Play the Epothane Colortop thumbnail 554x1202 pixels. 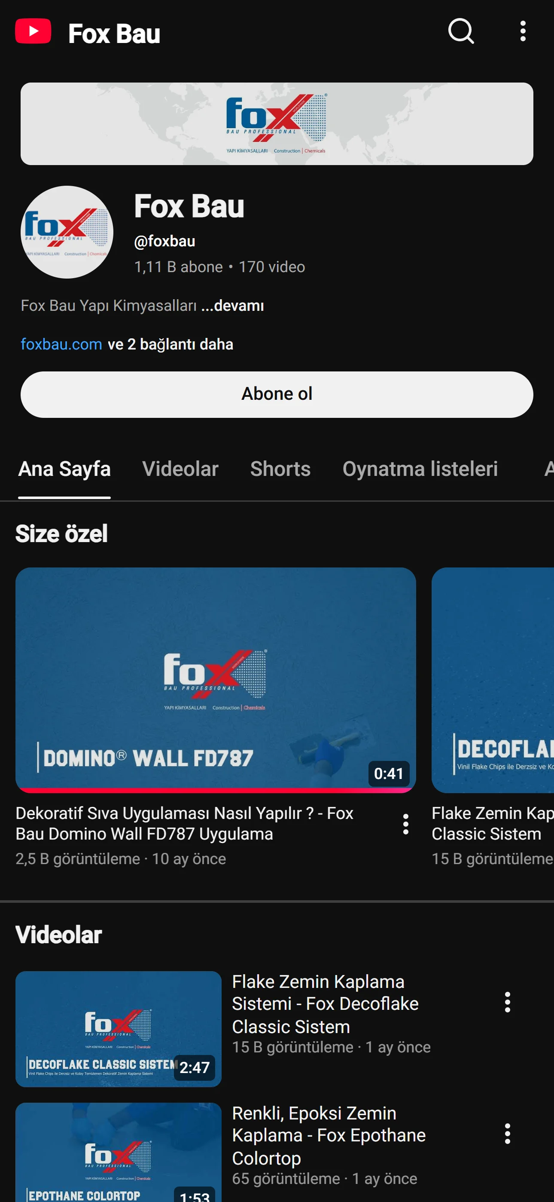(119, 1152)
